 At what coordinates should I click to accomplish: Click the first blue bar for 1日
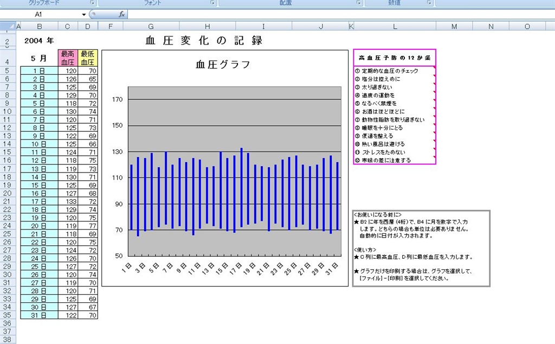click(x=131, y=198)
